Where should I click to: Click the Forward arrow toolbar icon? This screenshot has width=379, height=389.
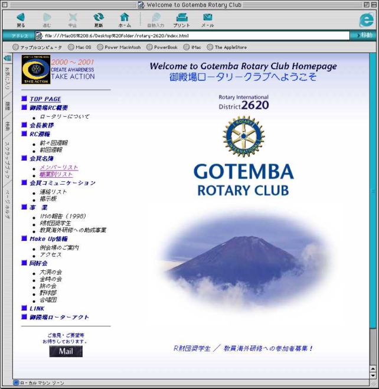(x=47, y=17)
